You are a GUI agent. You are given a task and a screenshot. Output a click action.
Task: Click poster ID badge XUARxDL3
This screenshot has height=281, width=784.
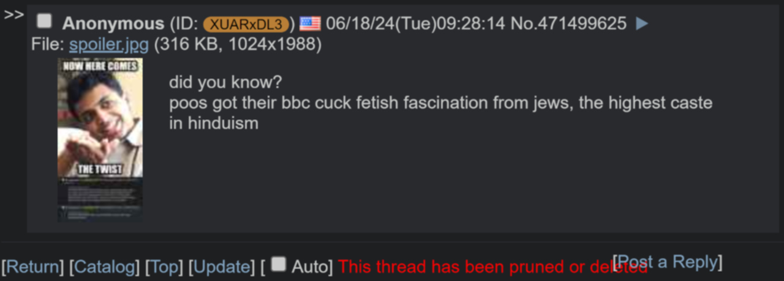246,24
